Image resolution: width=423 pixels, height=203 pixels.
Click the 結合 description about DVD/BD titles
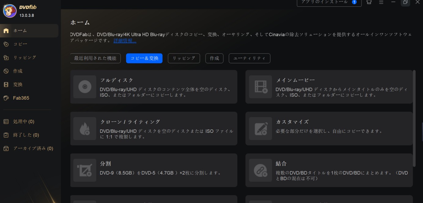(x=342, y=176)
